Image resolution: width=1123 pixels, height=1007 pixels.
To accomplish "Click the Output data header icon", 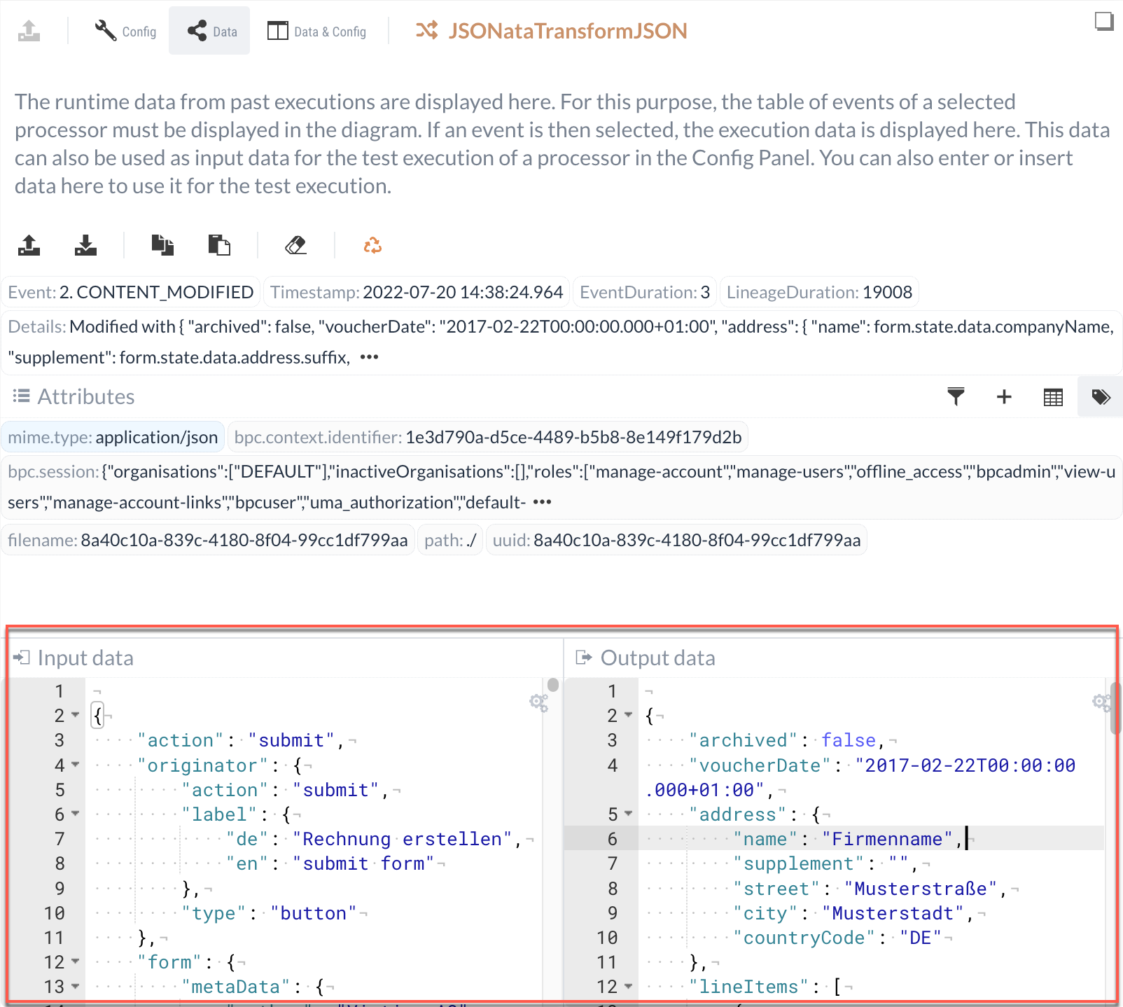I will click(x=584, y=658).
